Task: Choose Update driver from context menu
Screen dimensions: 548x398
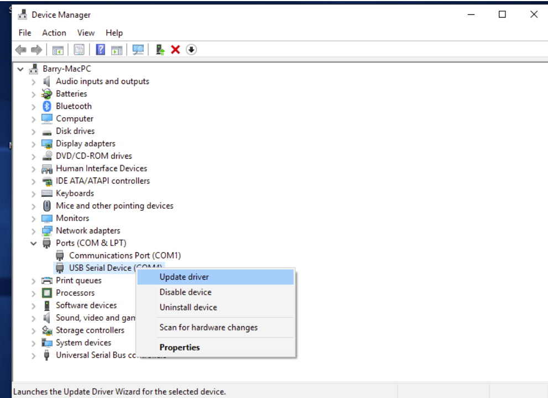Action: pos(184,277)
